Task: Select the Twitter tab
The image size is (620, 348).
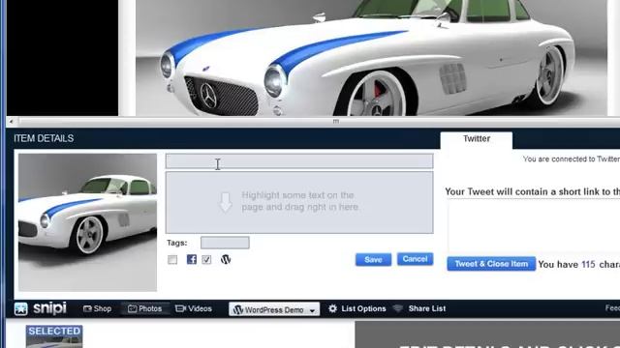Action: click(x=477, y=139)
